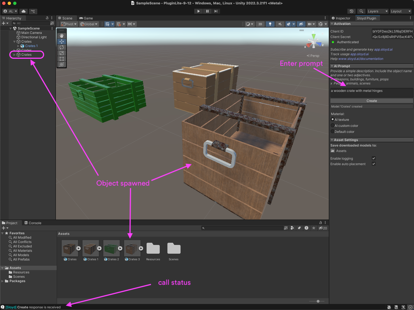The image size is (414, 310).
Task: Uncheck Enable logging checkbox
Action: tap(373, 158)
